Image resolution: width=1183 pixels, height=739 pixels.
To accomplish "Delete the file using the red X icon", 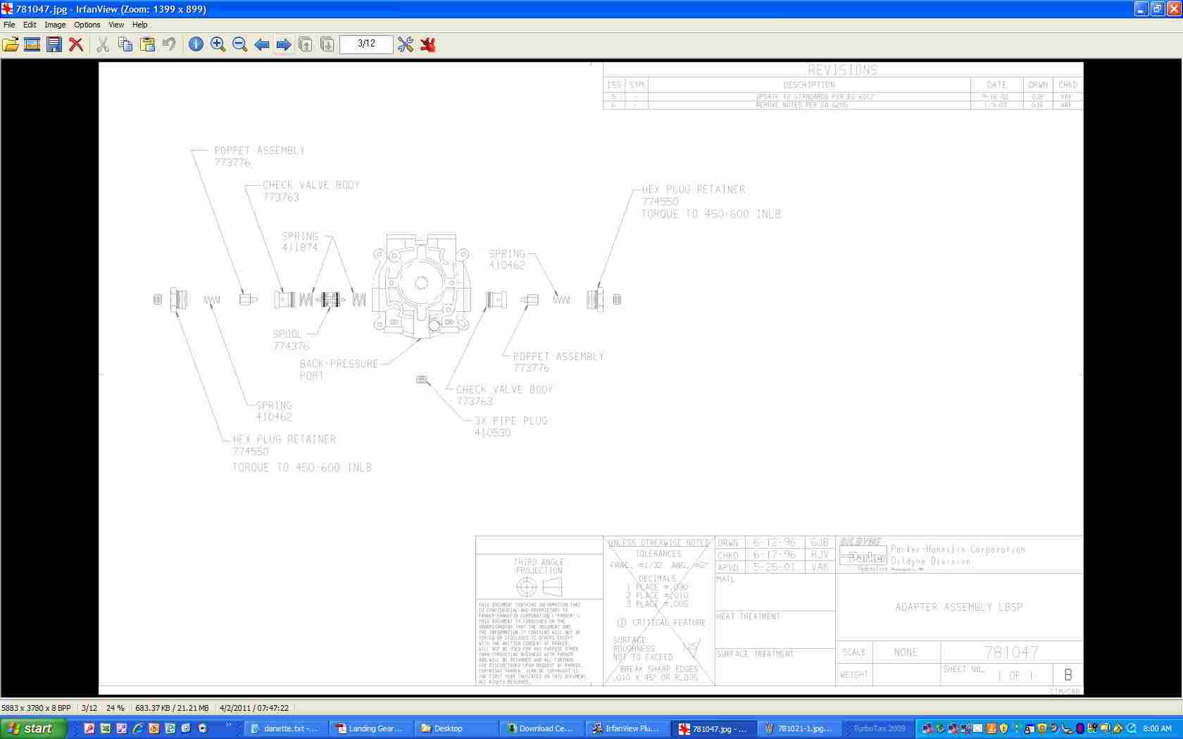I will (x=76, y=44).
